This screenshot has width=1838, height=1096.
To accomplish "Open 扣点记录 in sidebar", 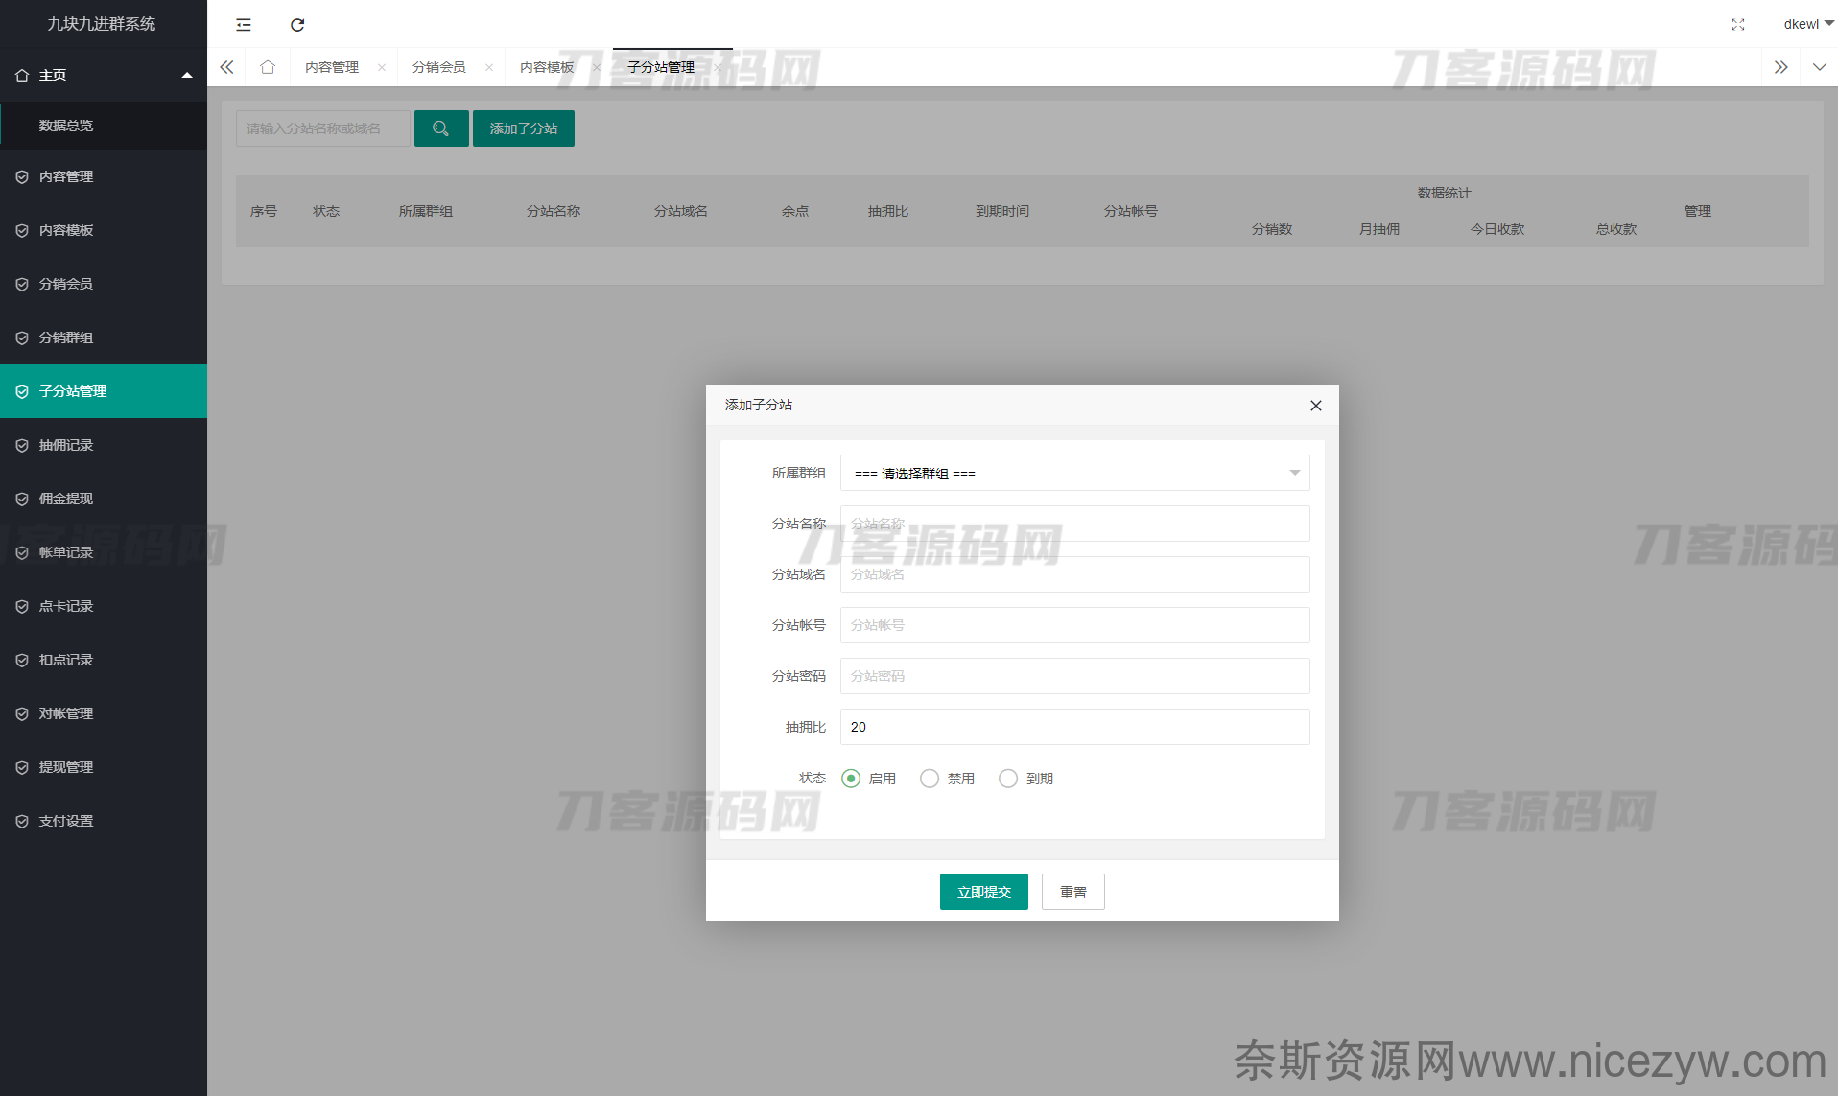I will (x=104, y=660).
